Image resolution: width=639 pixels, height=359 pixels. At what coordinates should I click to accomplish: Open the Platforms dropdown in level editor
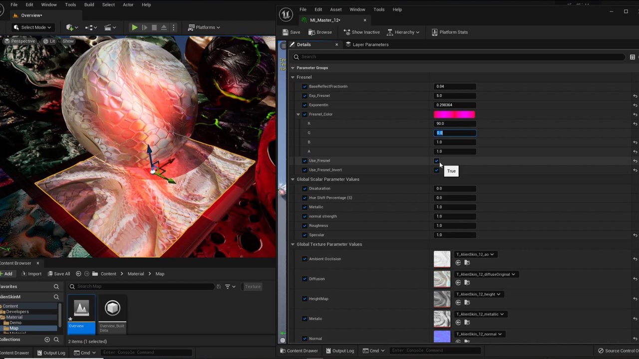point(204,27)
